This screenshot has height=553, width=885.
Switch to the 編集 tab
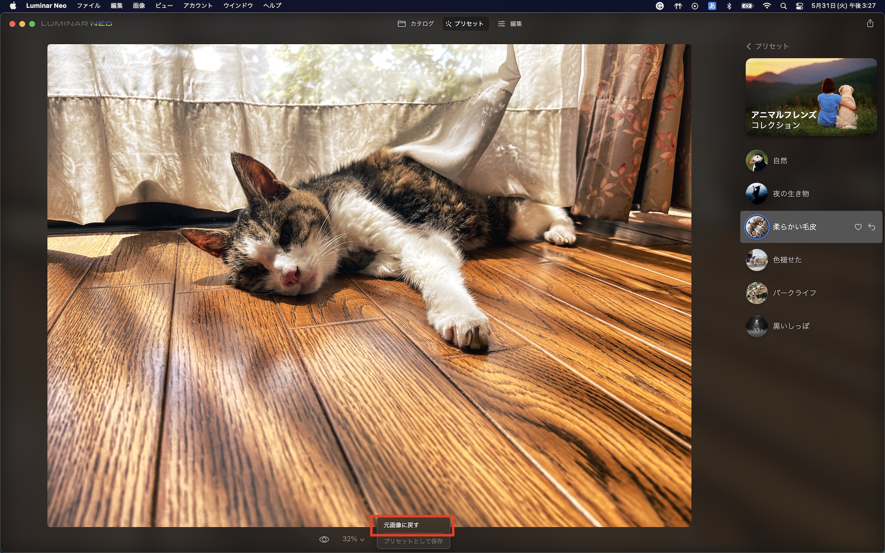(x=510, y=23)
